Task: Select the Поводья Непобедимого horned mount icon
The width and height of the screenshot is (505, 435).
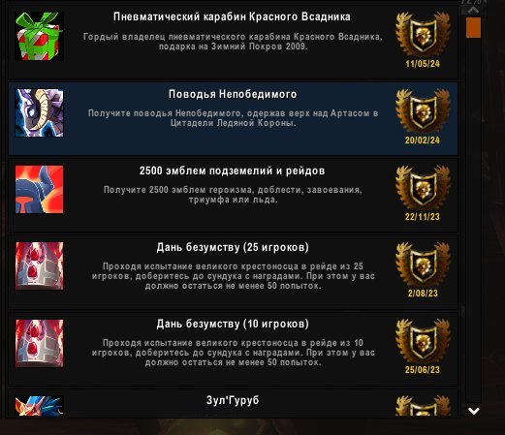Action: (x=39, y=113)
